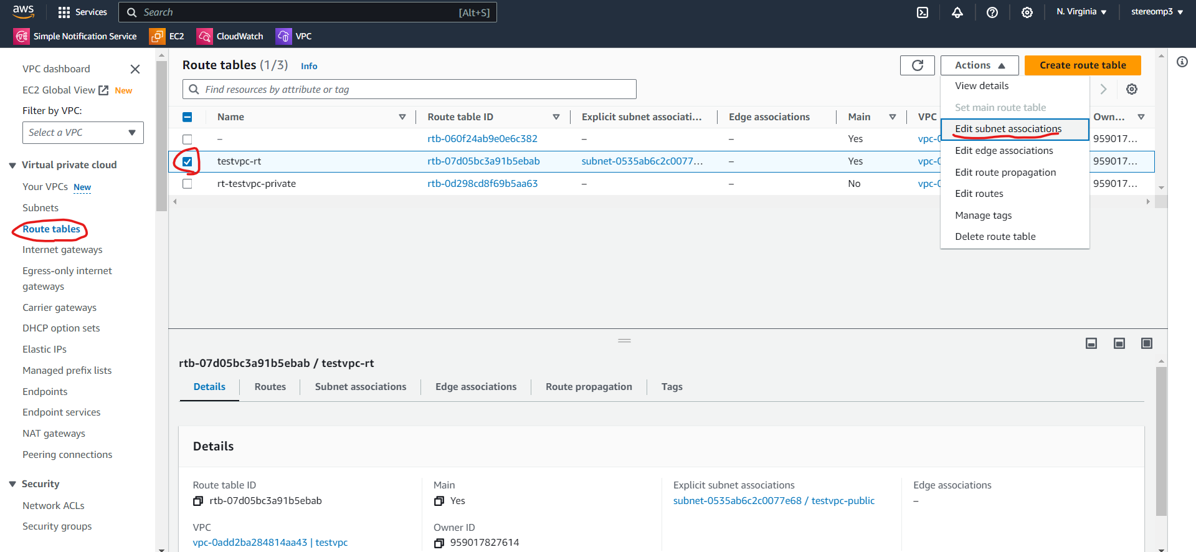Open the EC2 shortcut icon
This screenshot has width=1196, height=552.
157,36
